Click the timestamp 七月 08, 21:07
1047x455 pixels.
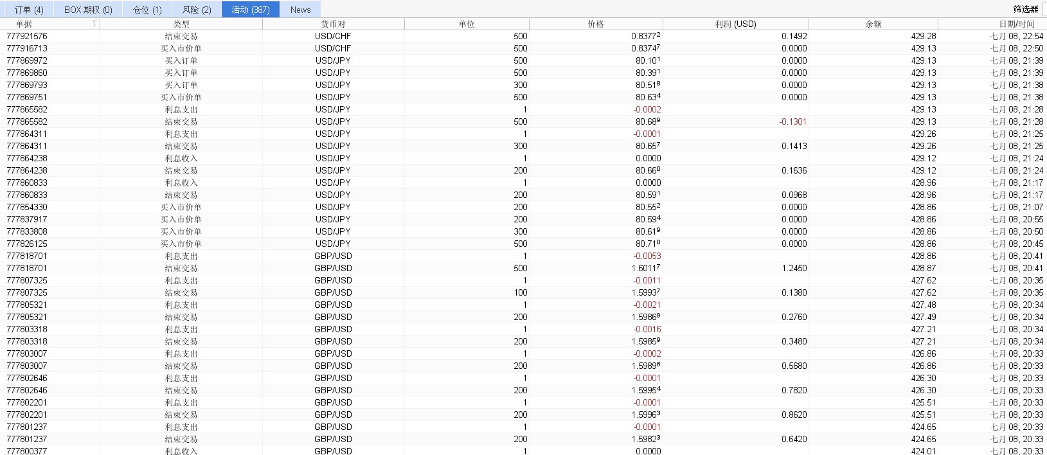coord(1017,208)
